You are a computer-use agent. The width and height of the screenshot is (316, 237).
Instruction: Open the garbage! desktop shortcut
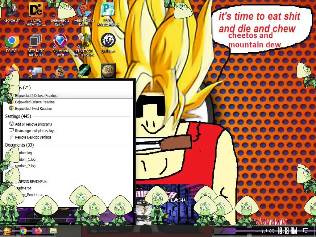[x=108, y=43]
